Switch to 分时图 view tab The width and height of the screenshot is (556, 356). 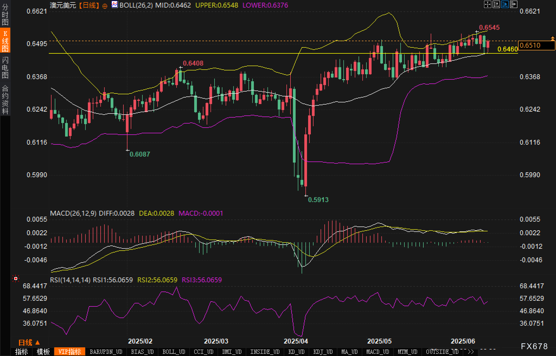[5, 14]
